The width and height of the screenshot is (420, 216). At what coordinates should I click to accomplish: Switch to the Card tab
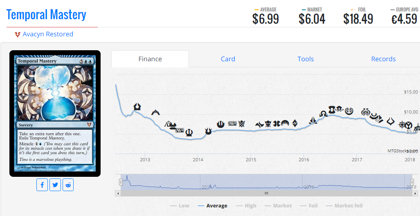pyautogui.click(x=228, y=59)
